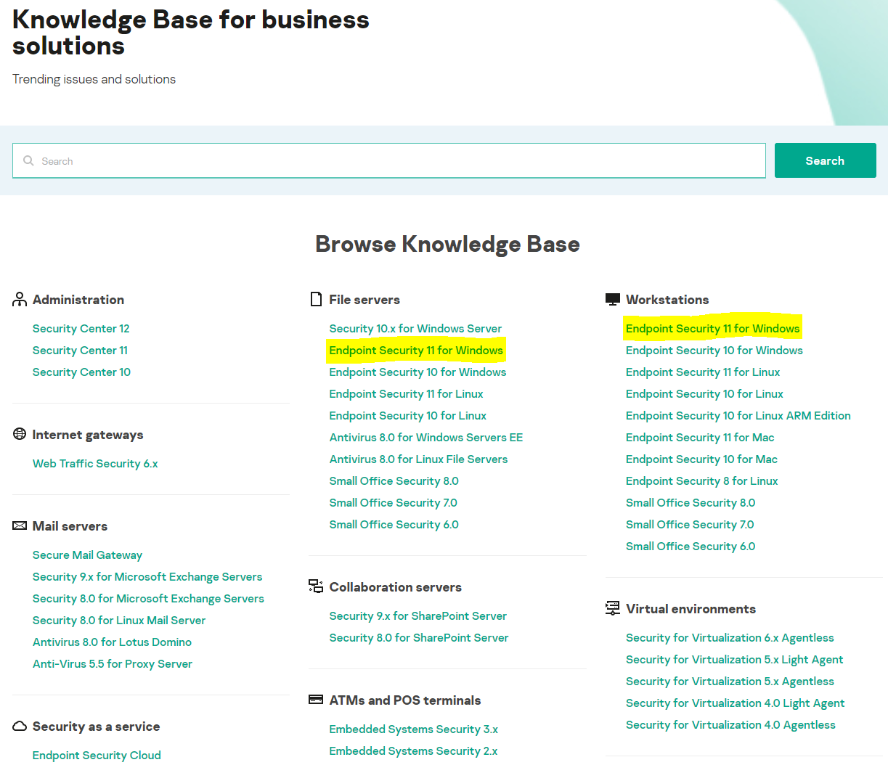Image resolution: width=888 pixels, height=765 pixels.
Task: Open Endpoint Security 10 for Mac
Action: pos(701,459)
